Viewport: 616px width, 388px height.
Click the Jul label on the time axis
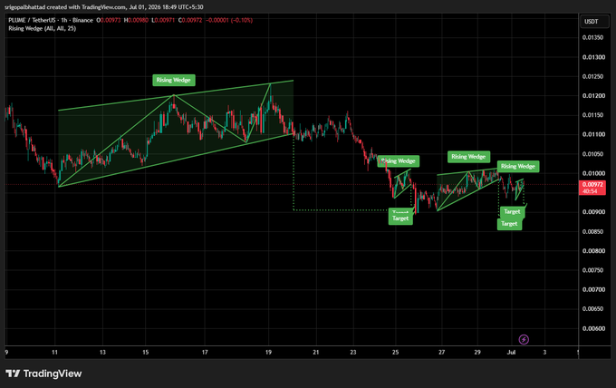click(x=511, y=353)
